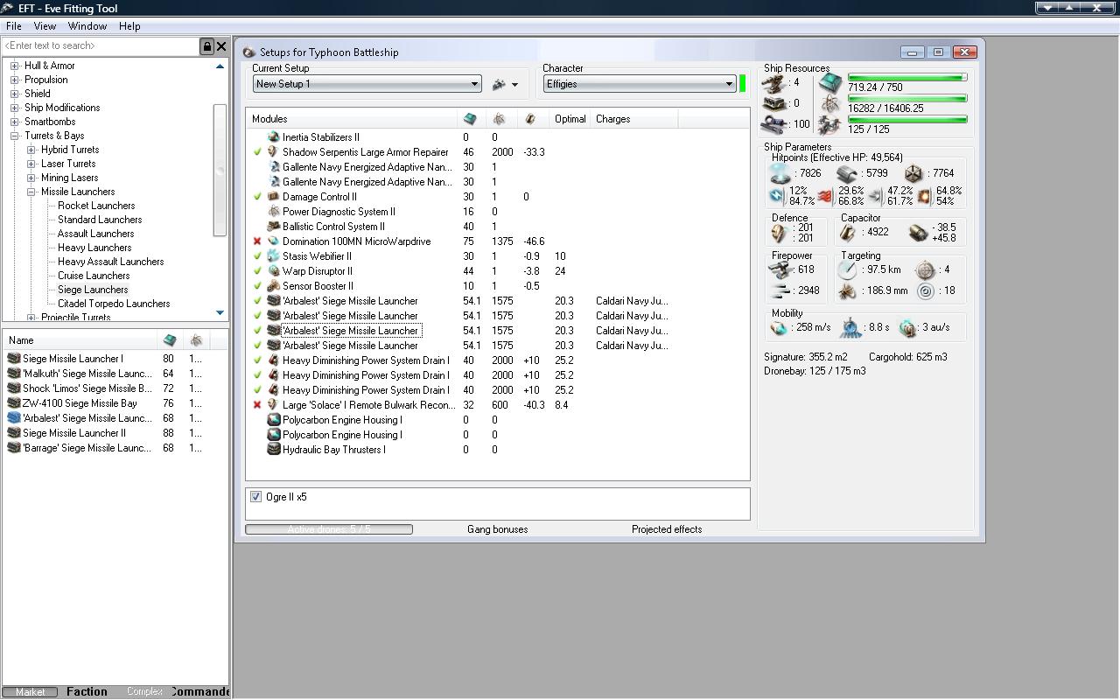Sort modules by the CPU column icon

pos(470,119)
